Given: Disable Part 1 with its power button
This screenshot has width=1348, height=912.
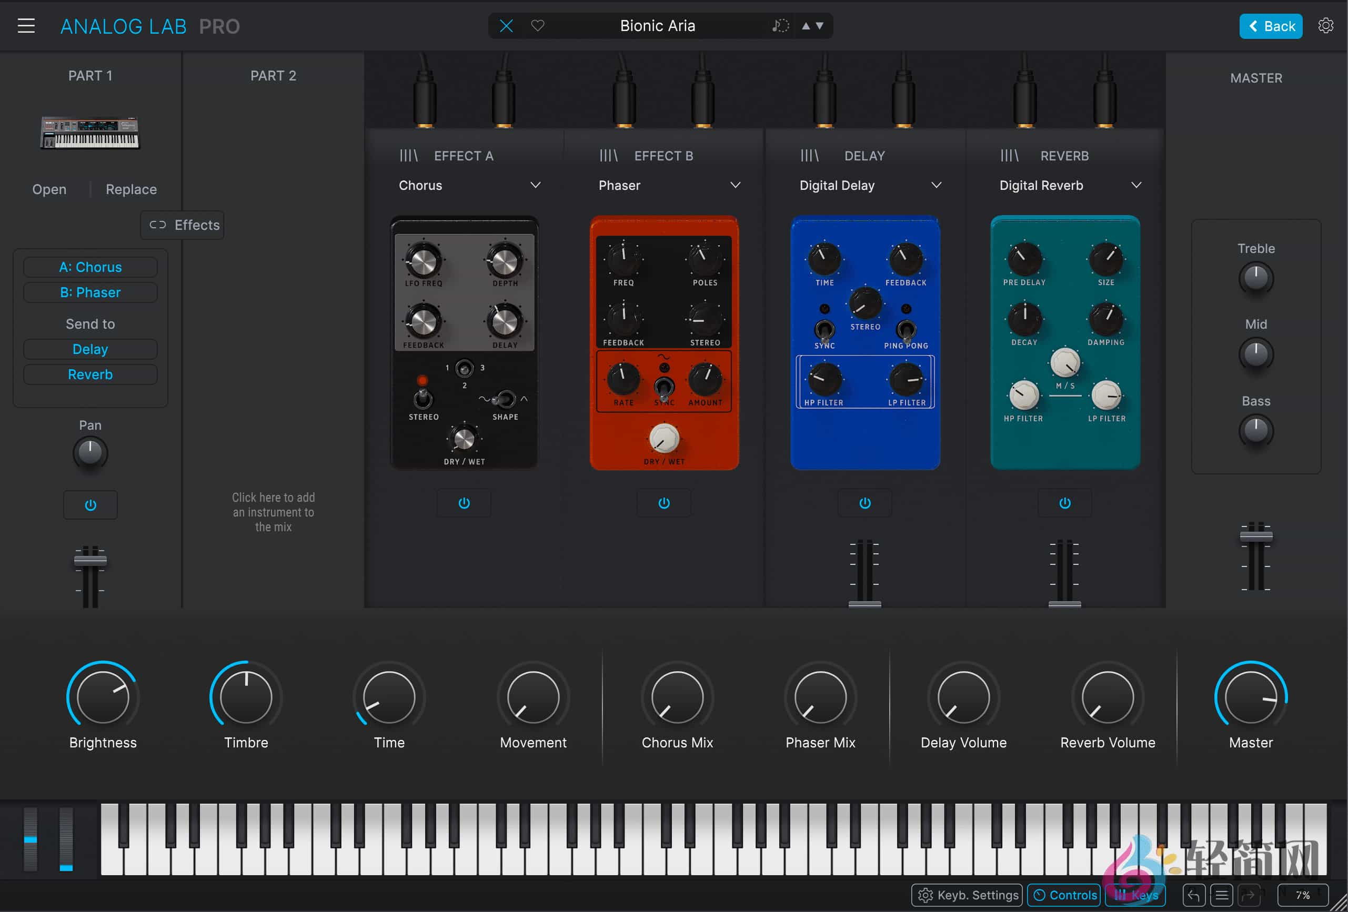Looking at the screenshot, I should (90, 504).
